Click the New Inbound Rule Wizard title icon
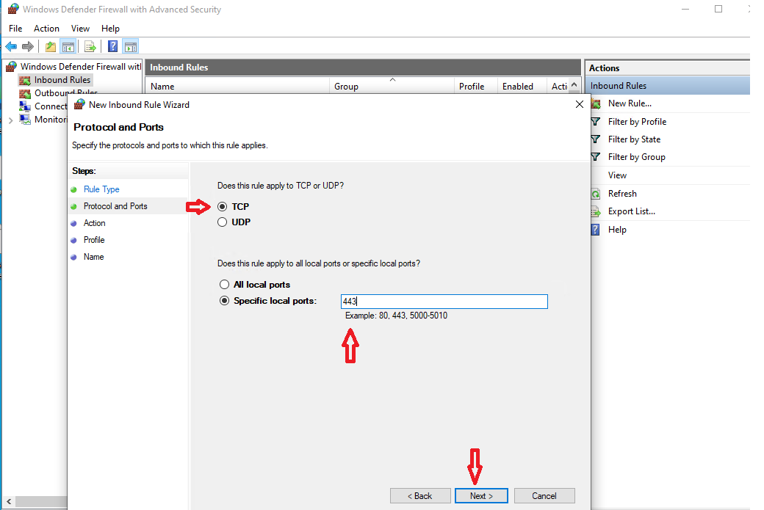 (79, 105)
